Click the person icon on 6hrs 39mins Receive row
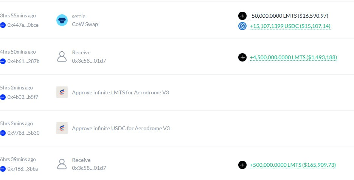The width and height of the screenshot is (354, 180). click(62, 164)
